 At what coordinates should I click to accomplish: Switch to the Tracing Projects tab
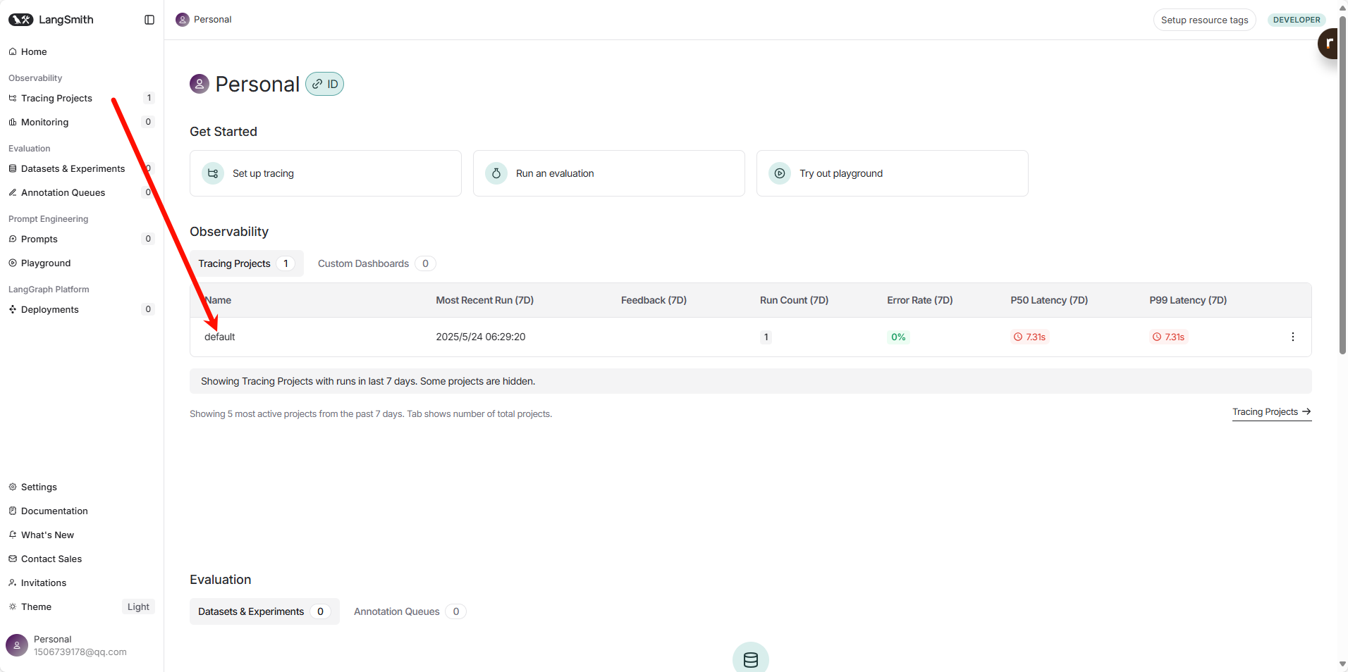(x=247, y=263)
